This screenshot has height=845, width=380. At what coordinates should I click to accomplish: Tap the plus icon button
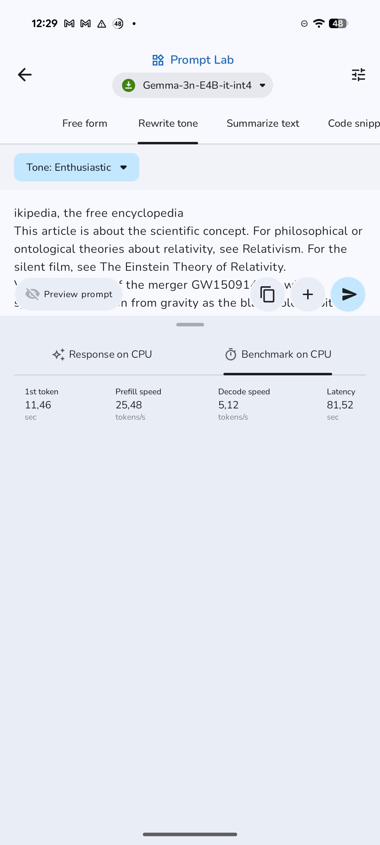tap(308, 294)
